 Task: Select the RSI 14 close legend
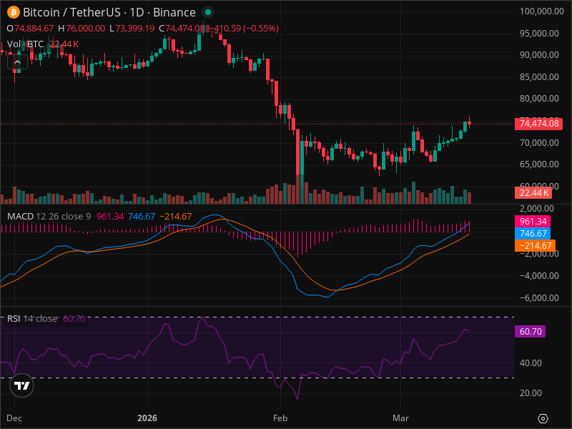pyautogui.click(x=32, y=318)
